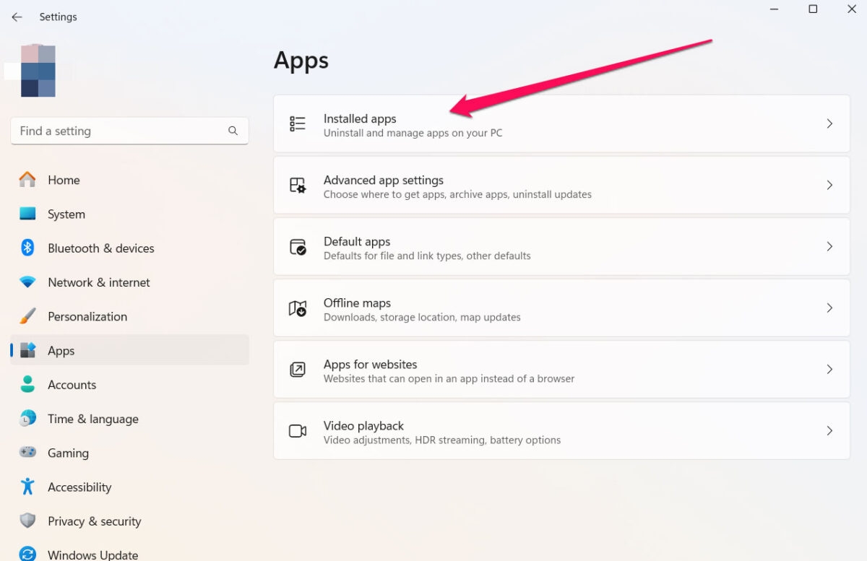Select Accounts from the sidebar
The width and height of the screenshot is (867, 561).
pyautogui.click(x=72, y=385)
